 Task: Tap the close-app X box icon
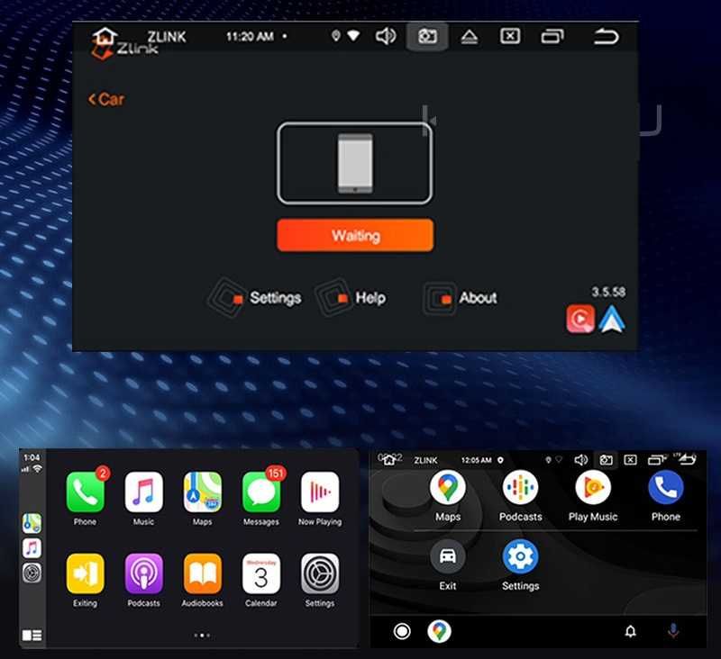click(x=510, y=36)
